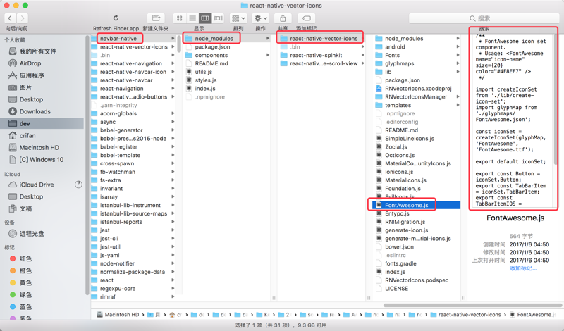Select the Entypo.js file

[397, 213]
